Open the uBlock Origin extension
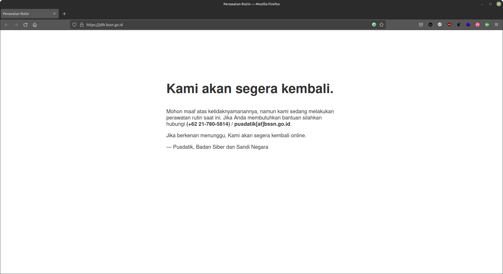 tap(449, 25)
